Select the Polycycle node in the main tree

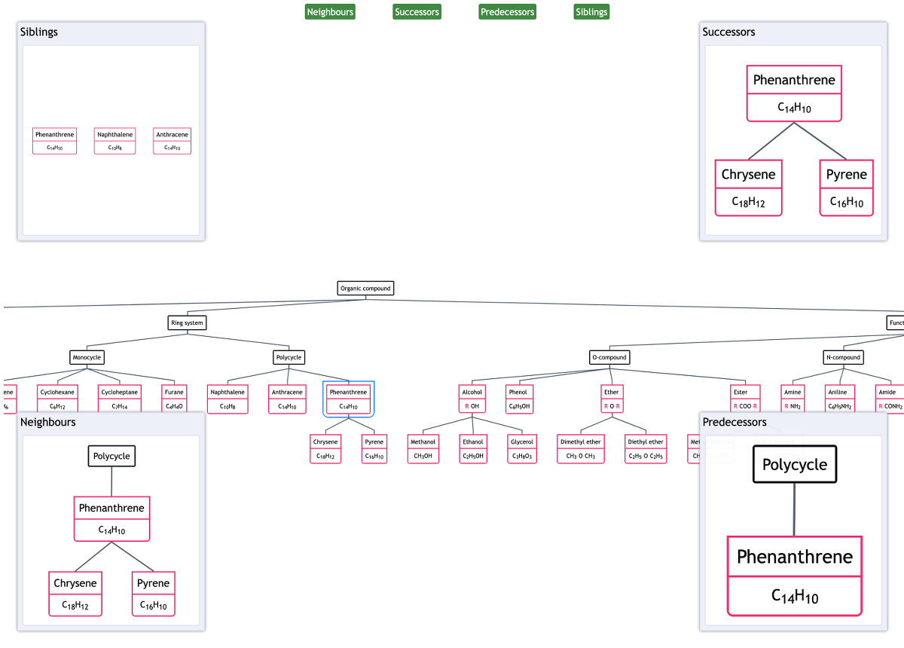point(289,357)
